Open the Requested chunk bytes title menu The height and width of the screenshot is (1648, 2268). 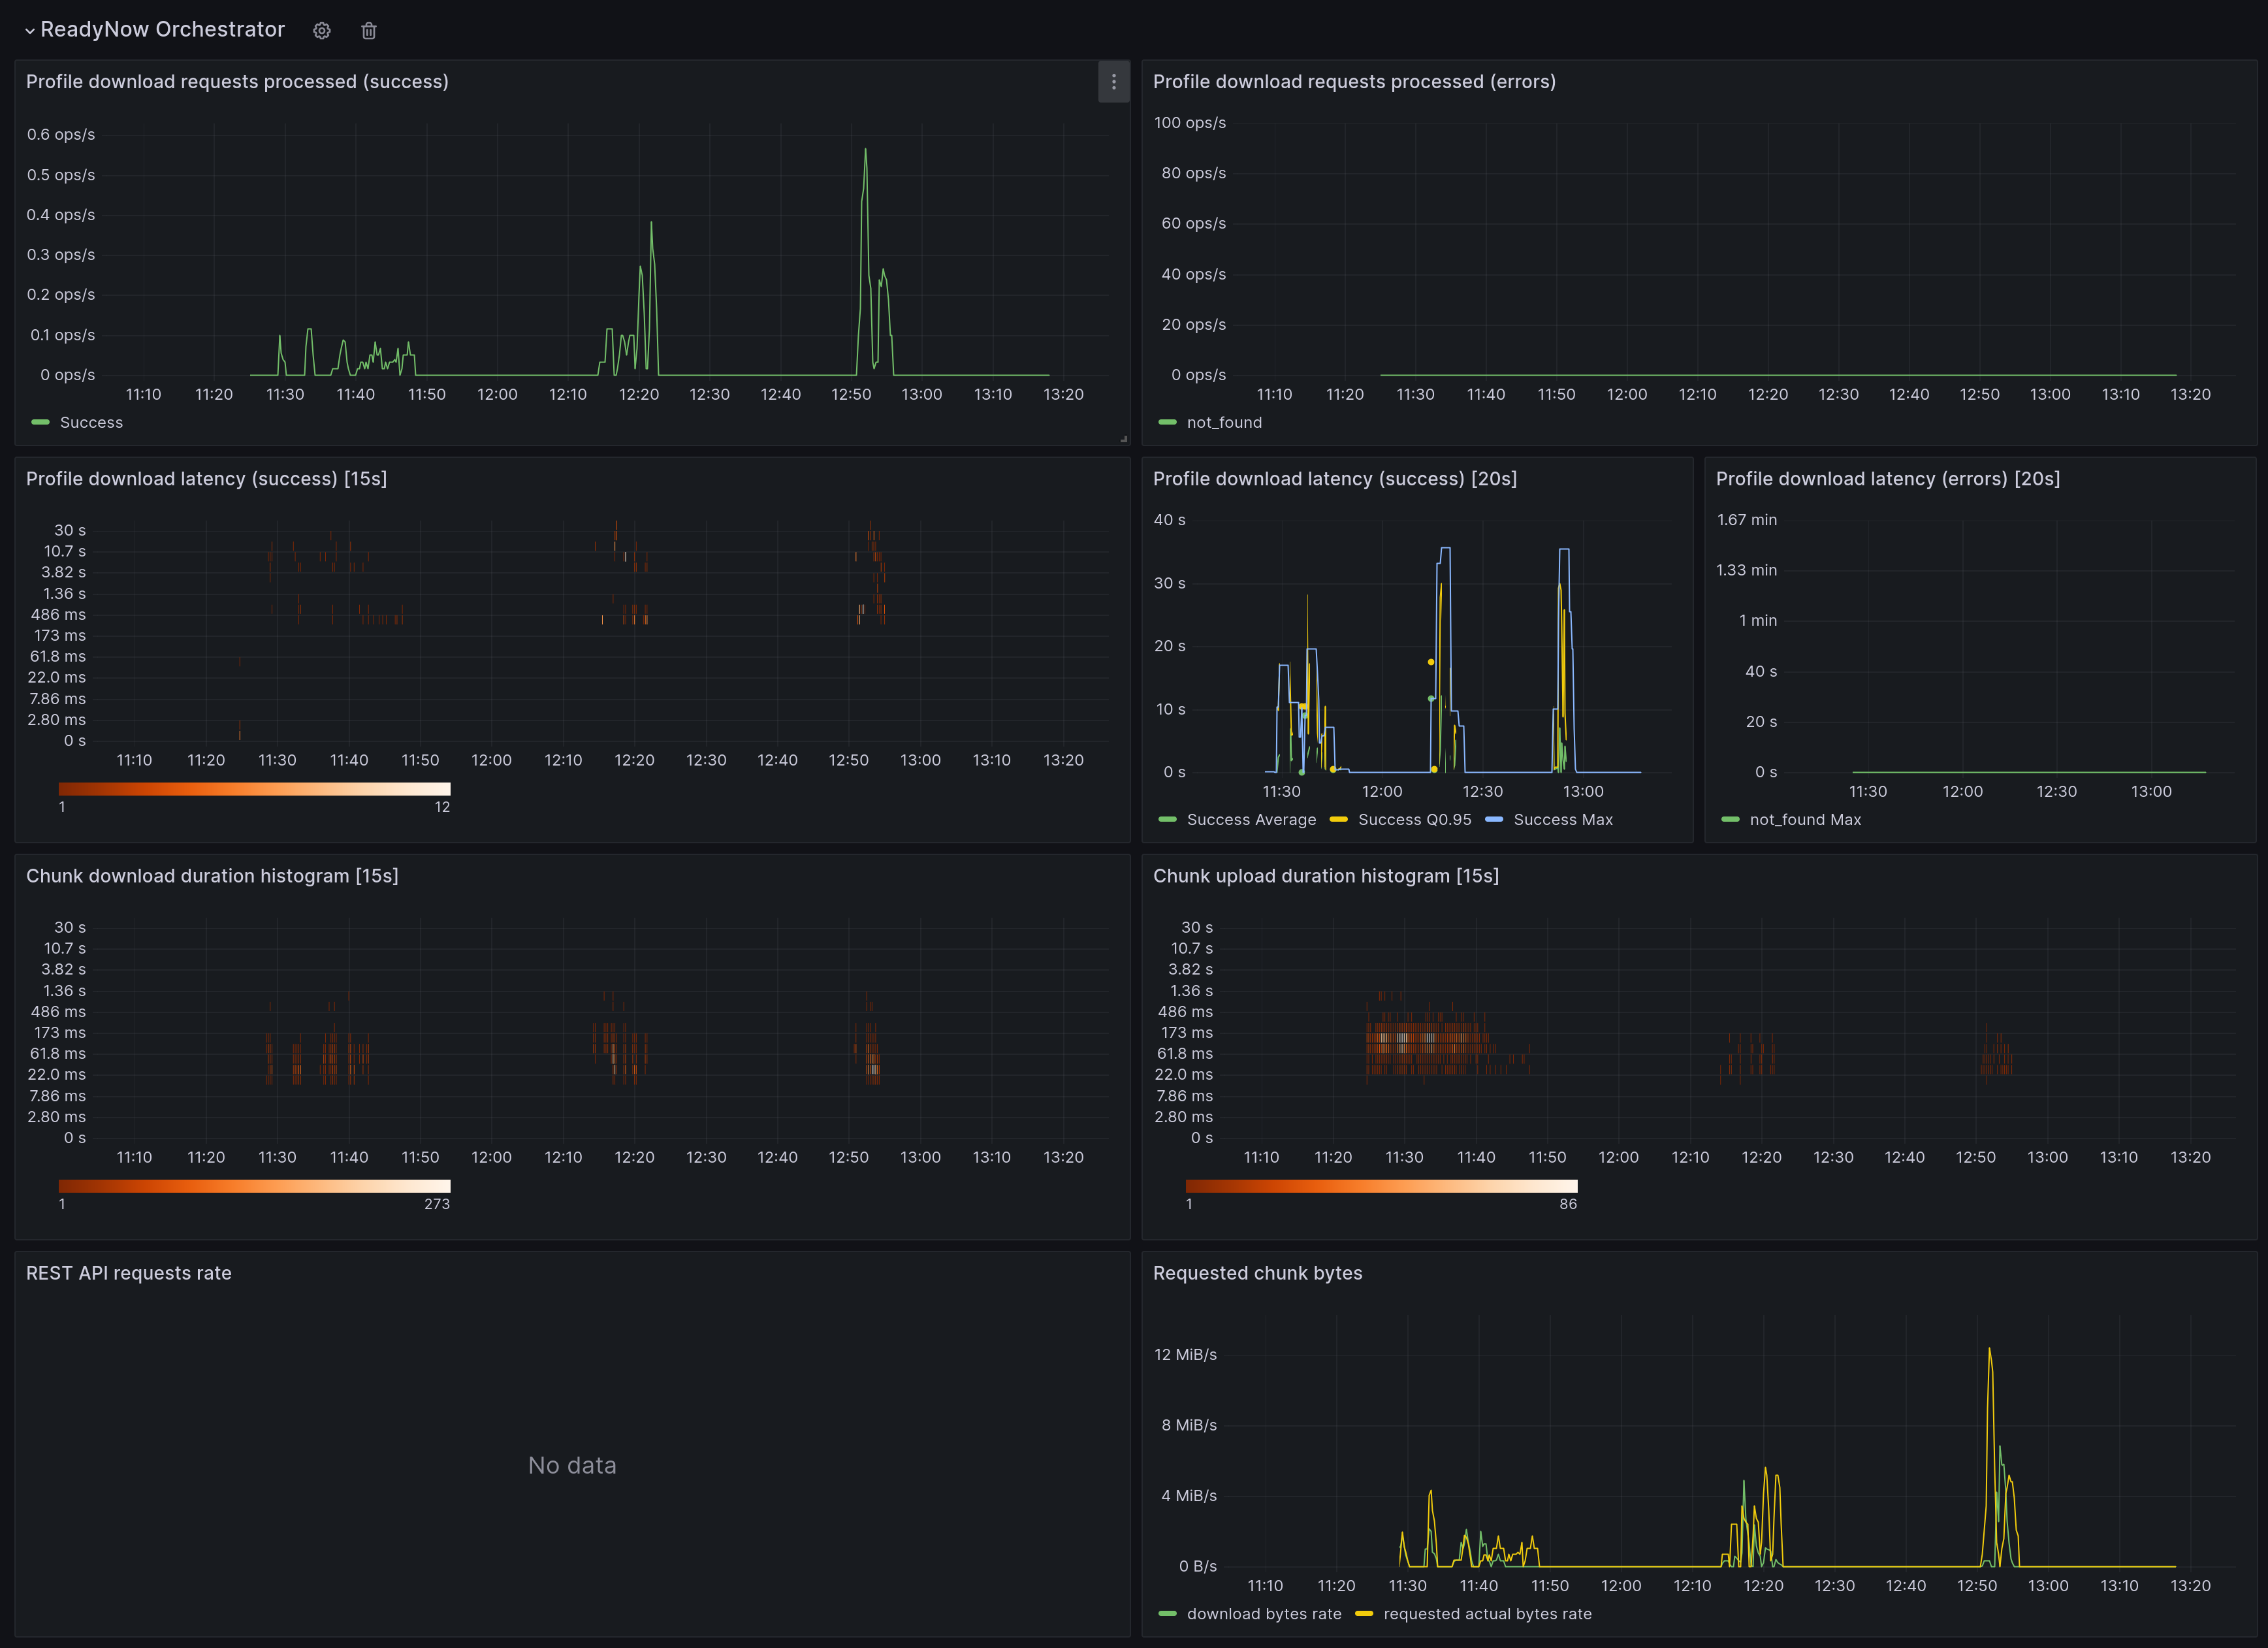pos(1258,1273)
